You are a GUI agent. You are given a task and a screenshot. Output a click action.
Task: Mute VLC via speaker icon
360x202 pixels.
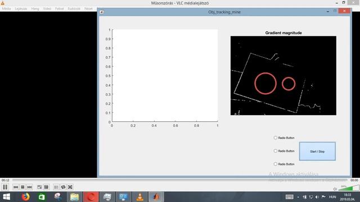(335, 189)
